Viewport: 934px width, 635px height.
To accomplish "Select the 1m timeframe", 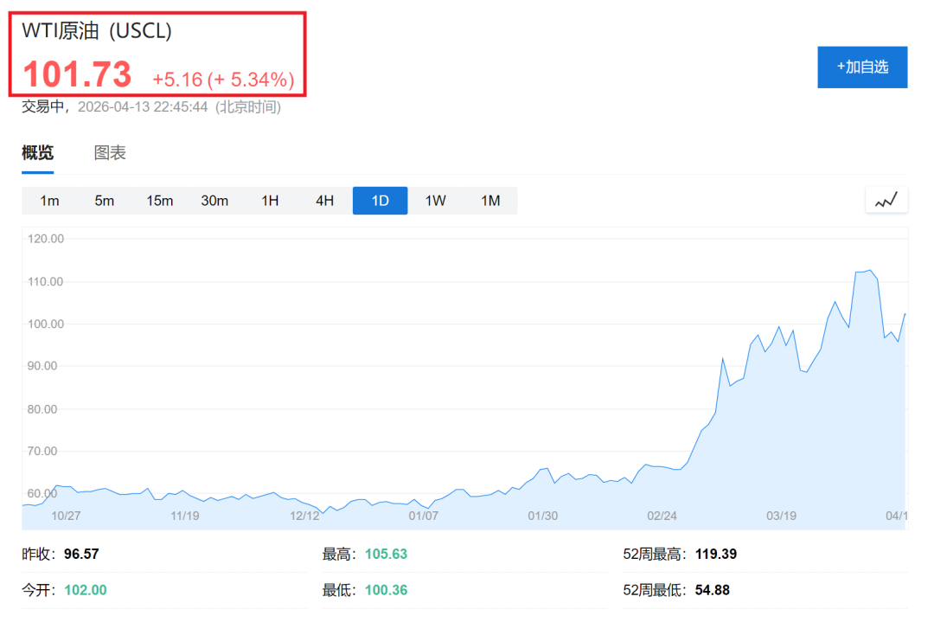I will tap(49, 201).
